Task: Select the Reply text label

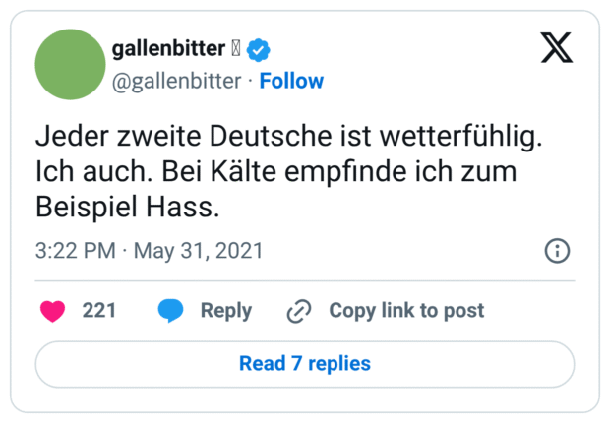Action: click(x=225, y=311)
